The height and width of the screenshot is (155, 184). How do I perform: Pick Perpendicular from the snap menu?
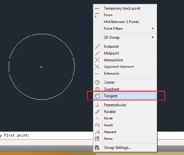(125, 105)
